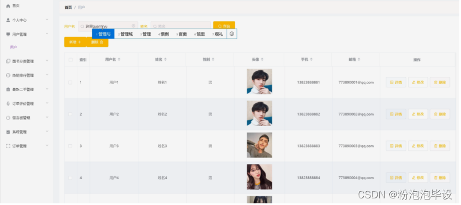Pick IME candidate 7 观礼
This screenshot has height=205, width=461.
tap(218, 34)
